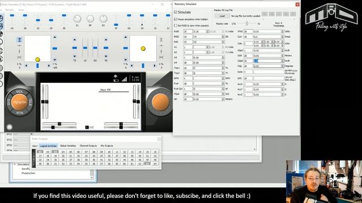Toggle left stick fix-Y vertical icon
The width and height of the screenshot is (362, 203).
[x=19, y=51]
